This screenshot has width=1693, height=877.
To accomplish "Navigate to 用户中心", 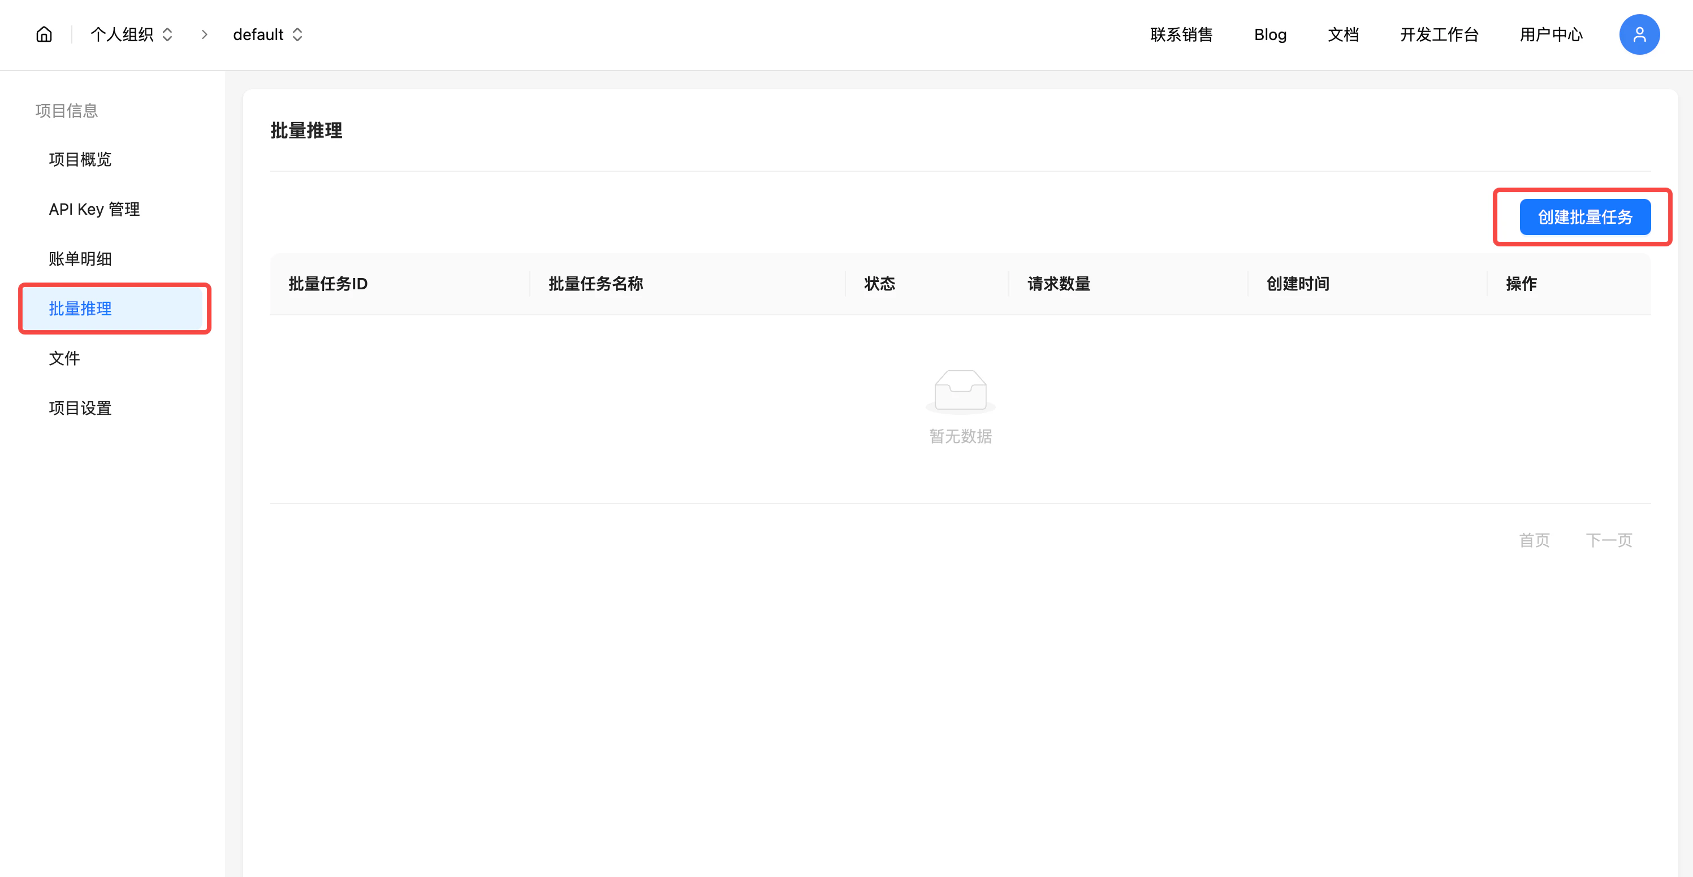I will [x=1551, y=34].
